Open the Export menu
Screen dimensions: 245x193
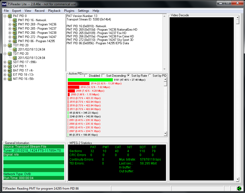click(16, 11)
